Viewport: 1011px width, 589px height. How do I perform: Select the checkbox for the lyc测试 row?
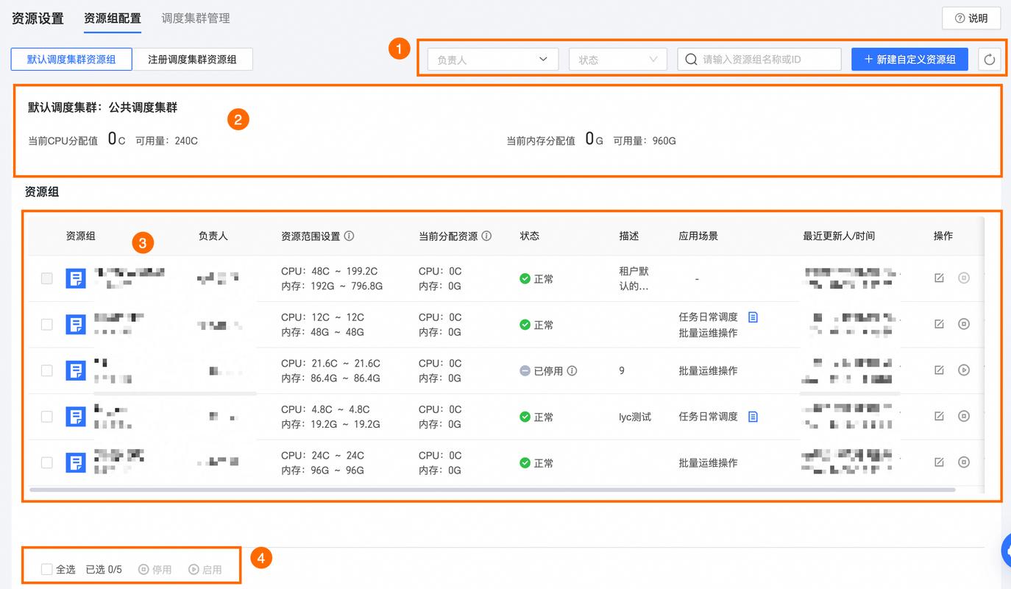[47, 417]
